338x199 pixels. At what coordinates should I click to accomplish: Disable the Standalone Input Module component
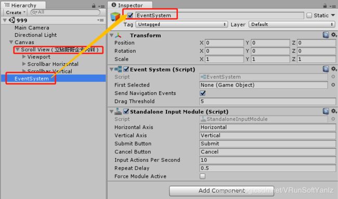[126, 111]
